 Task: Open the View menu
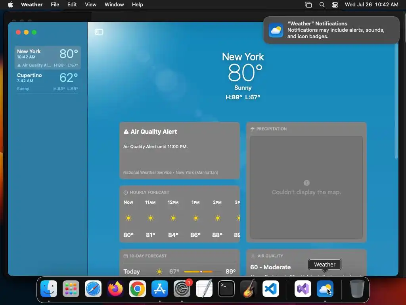(x=91, y=4)
